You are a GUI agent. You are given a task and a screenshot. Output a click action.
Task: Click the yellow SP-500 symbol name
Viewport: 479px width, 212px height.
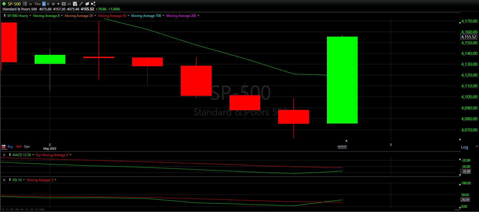point(14,4)
